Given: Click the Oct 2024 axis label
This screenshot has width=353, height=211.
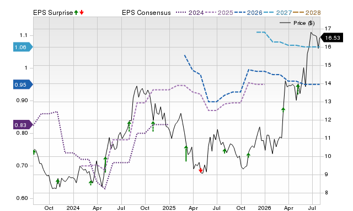Looking at the screenshot, I should (x=145, y=208).
